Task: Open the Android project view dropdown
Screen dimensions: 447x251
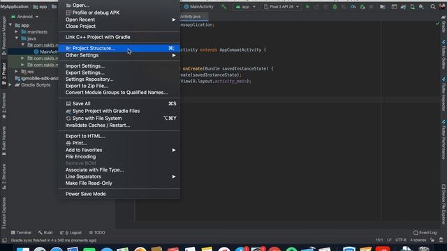Action: [24, 17]
